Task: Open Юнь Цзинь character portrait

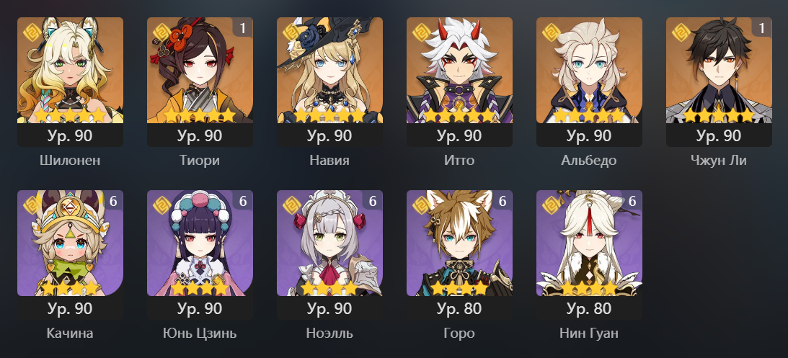Action: [200, 243]
